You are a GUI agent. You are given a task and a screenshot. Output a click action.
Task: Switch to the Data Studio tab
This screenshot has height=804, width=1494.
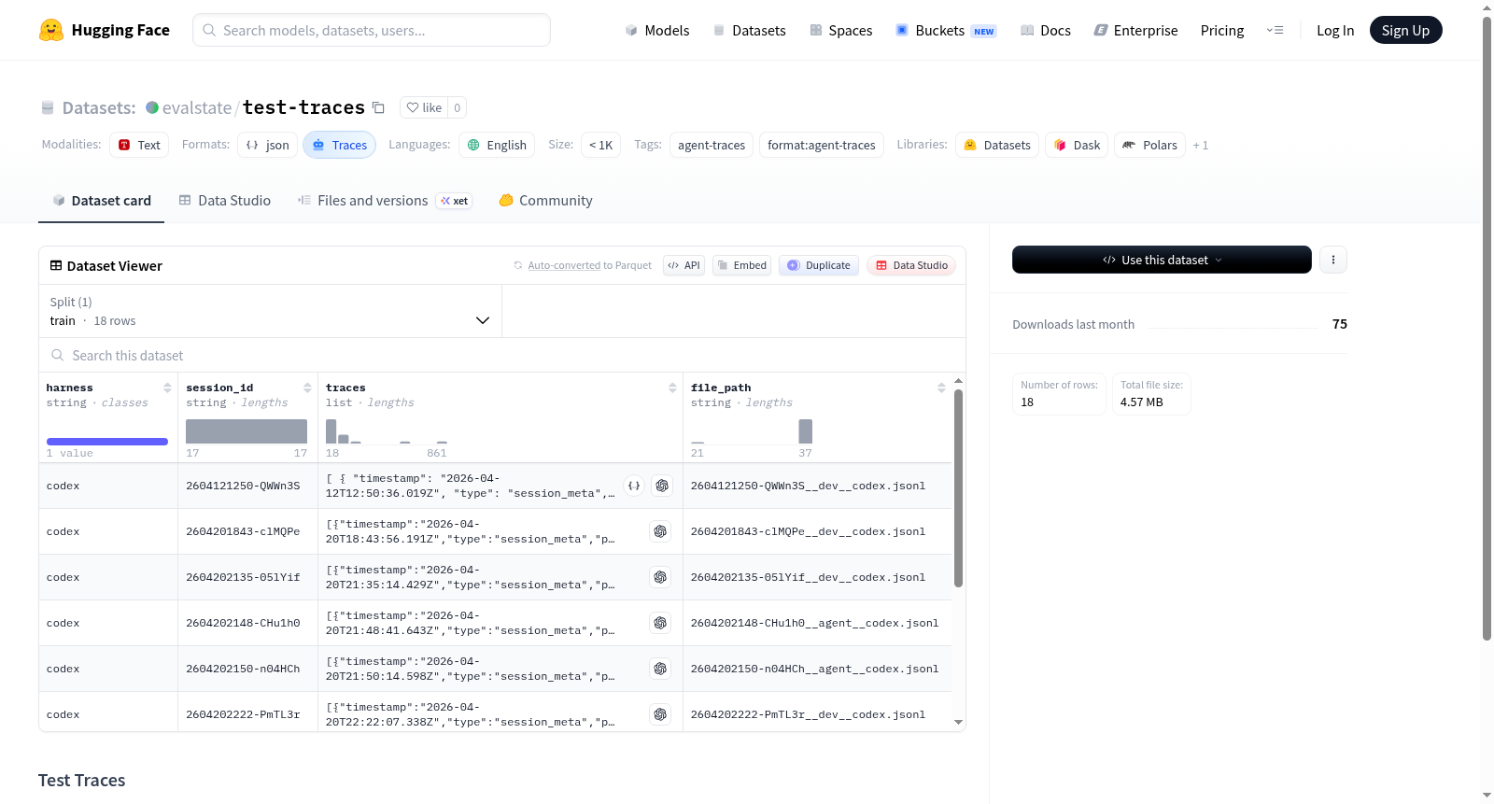tap(225, 201)
